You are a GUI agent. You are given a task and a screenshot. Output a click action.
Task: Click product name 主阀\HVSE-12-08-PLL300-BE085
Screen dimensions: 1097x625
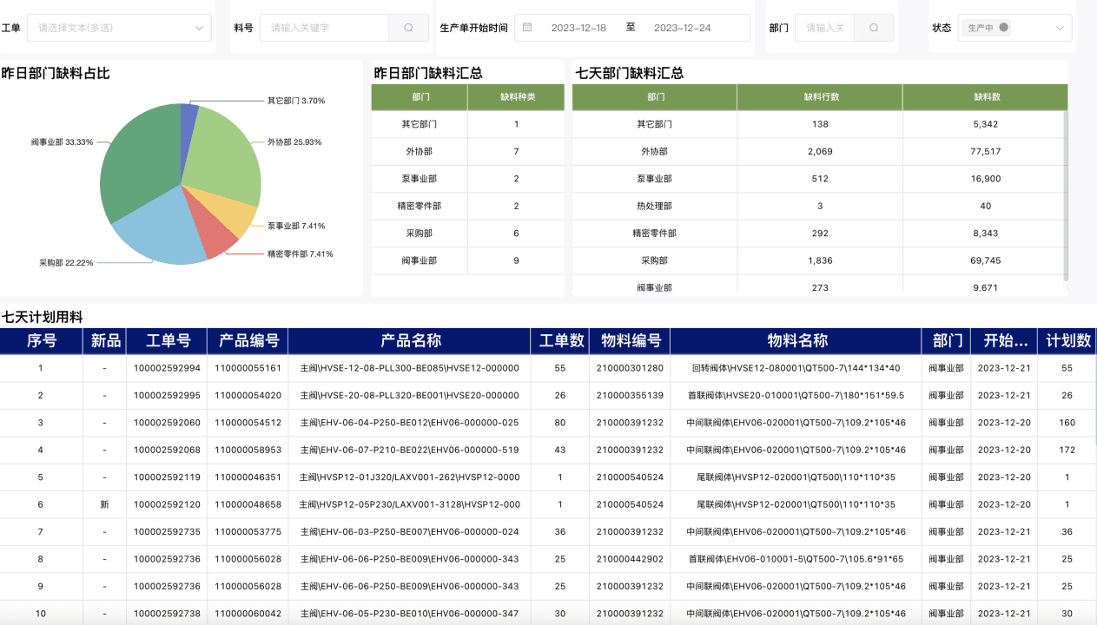409,368
